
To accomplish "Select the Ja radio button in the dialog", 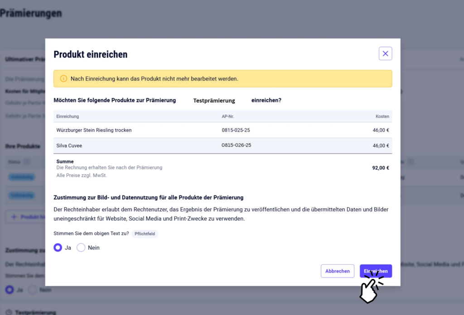I will [x=58, y=247].
